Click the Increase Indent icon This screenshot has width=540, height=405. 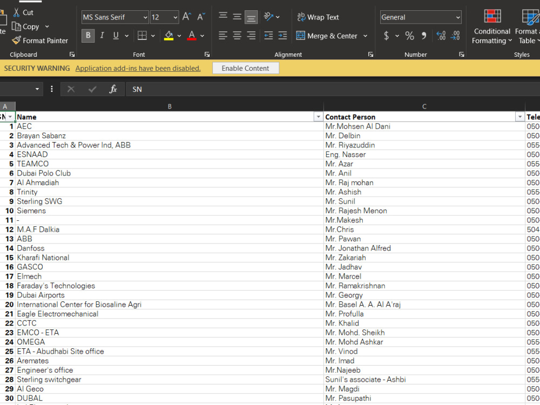click(282, 36)
